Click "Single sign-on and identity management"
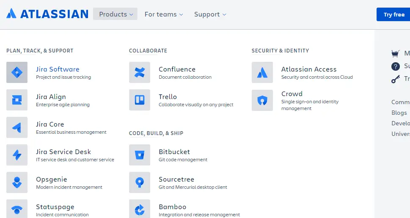 click(x=310, y=105)
